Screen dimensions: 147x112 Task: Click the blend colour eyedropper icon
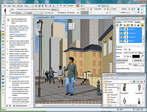click(142, 56)
